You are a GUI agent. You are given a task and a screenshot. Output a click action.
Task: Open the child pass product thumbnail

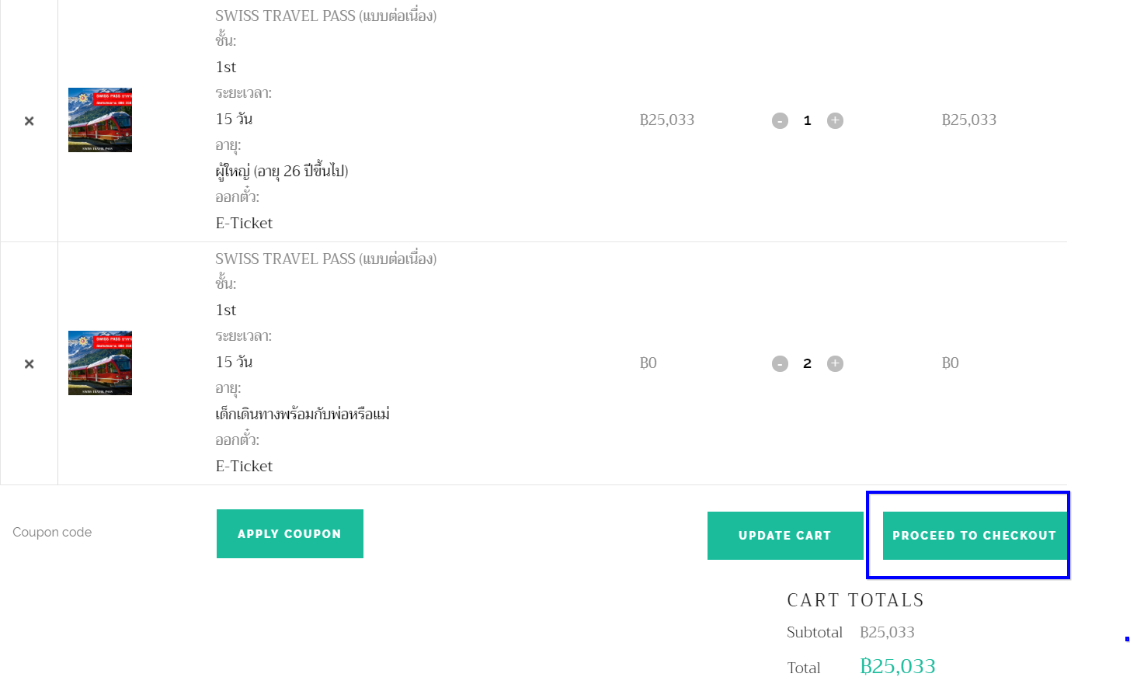click(x=100, y=363)
